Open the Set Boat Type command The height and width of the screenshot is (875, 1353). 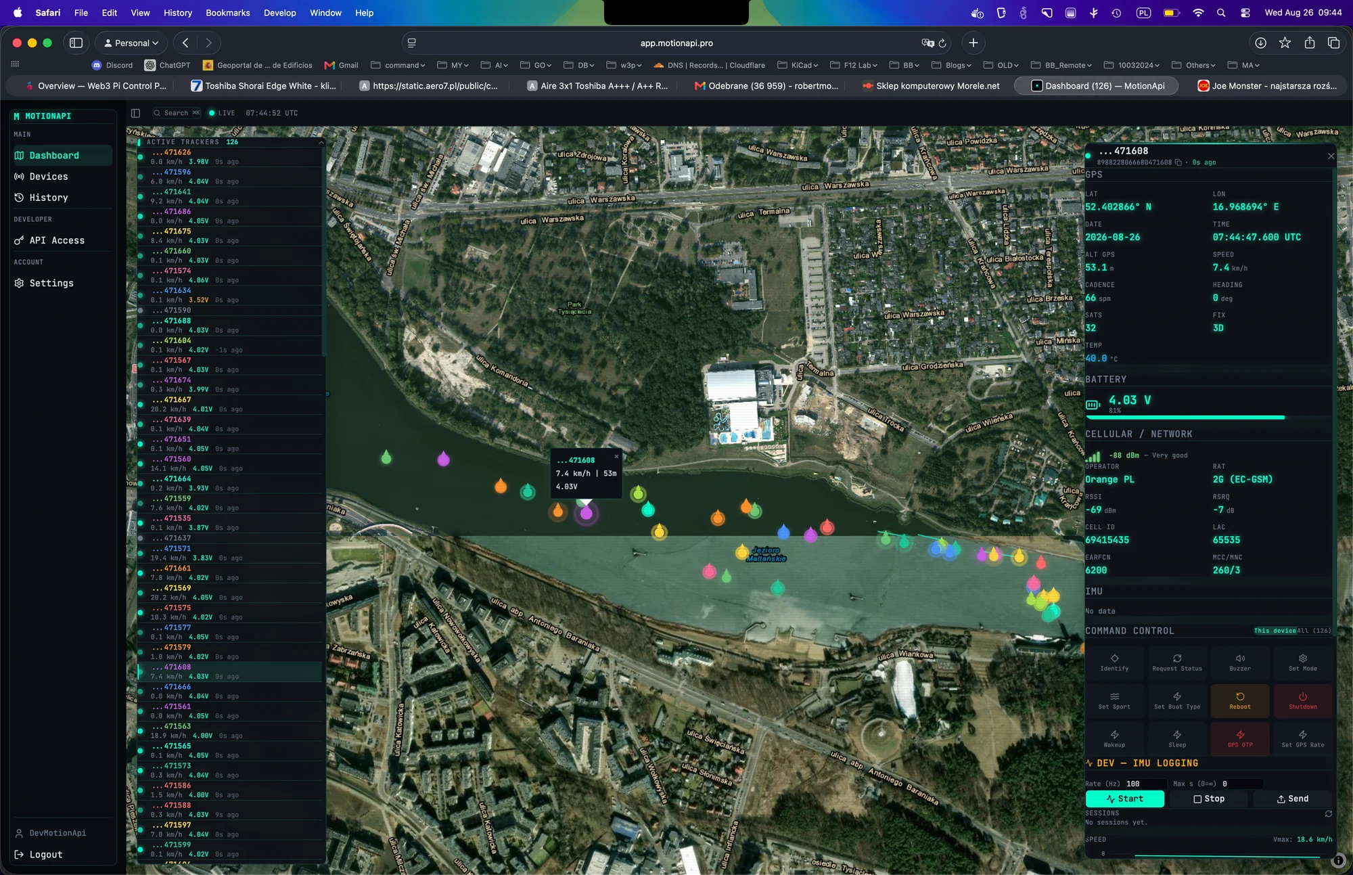tap(1177, 701)
